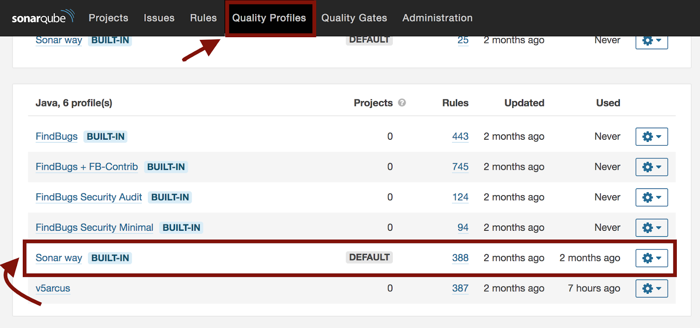Screen dimensions: 700x328
Task: Open the FindBugs profile link
Action: [56, 136]
